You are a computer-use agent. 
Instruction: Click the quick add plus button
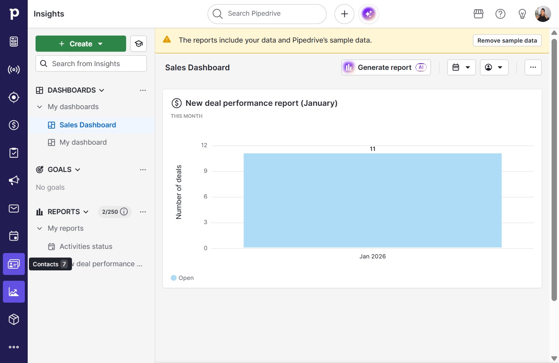click(x=344, y=14)
